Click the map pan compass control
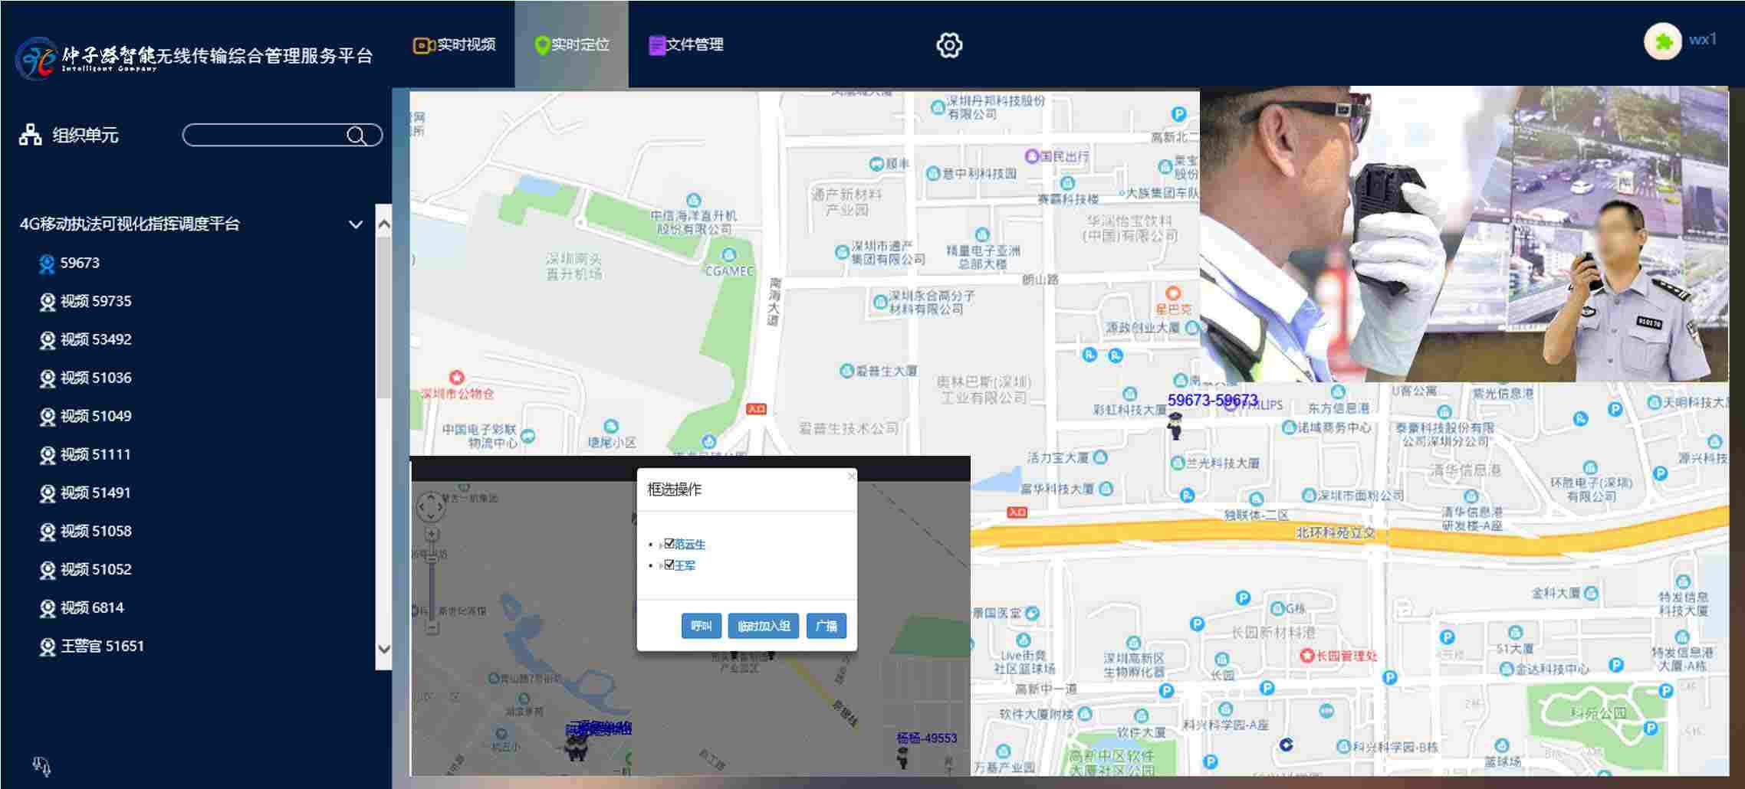Image resolution: width=1745 pixels, height=789 pixels. click(430, 506)
